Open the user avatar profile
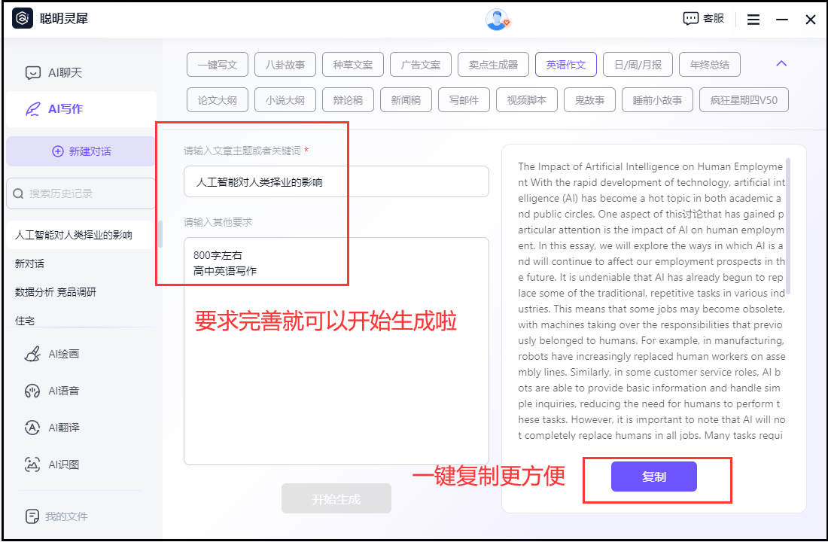The image size is (828, 542). [497, 20]
